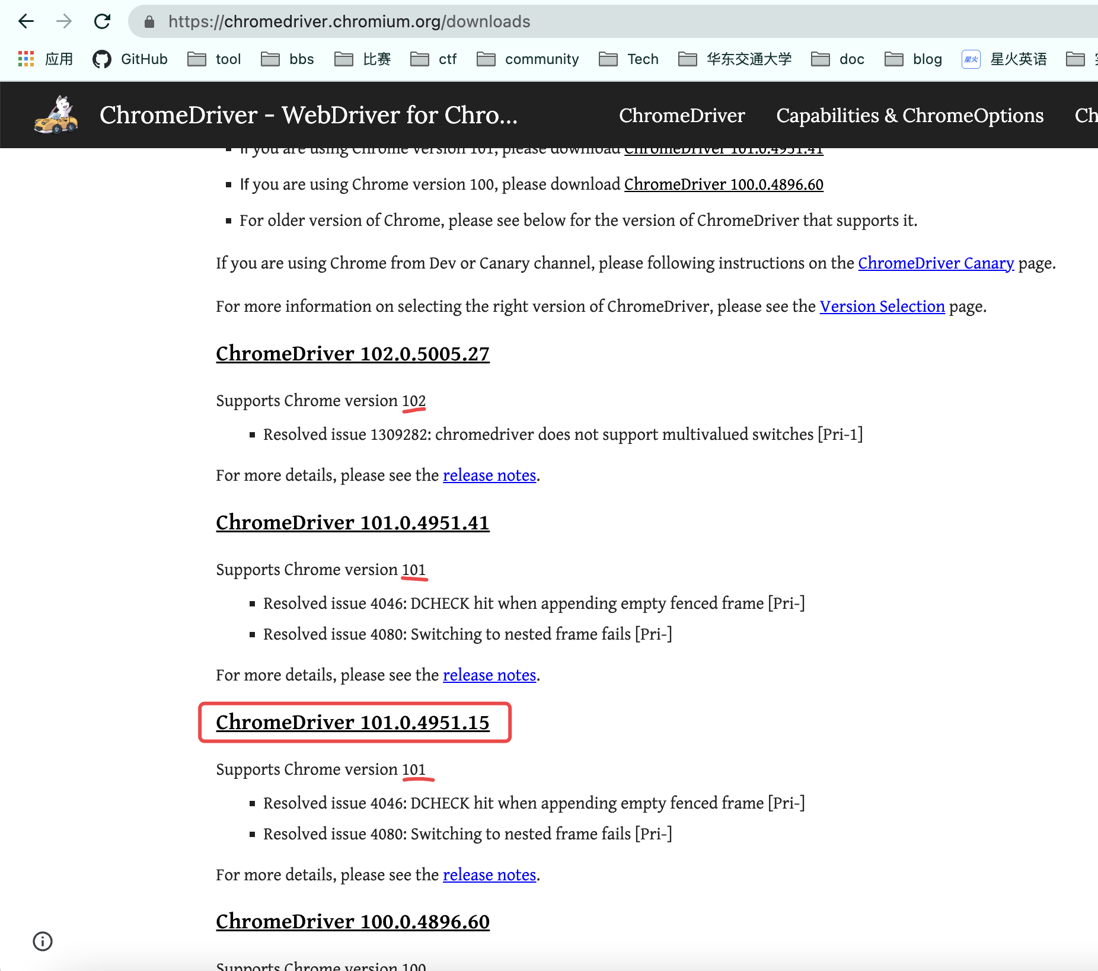Screen dimensions: 1098x971
Task: Open the ChromeDriver Canary link
Action: click(x=936, y=263)
